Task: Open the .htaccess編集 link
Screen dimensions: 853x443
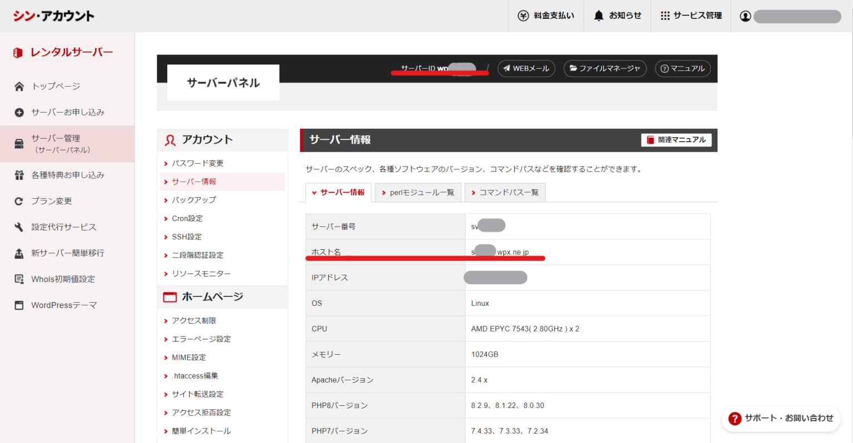Action: [195, 376]
